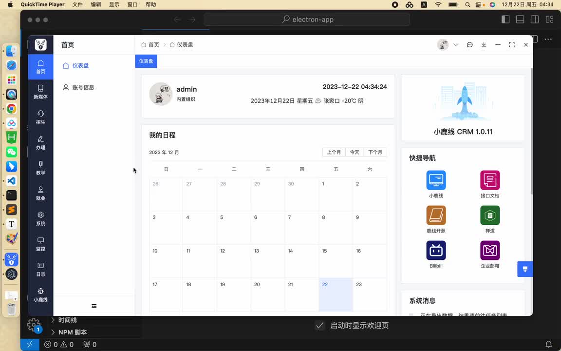Open the message chat icon in header
The height and width of the screenshot is (351, 561).
(x=470, y=45)
